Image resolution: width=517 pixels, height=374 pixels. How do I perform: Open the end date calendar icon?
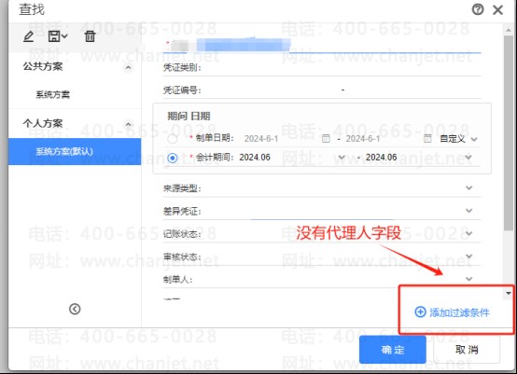coord(427,138)
